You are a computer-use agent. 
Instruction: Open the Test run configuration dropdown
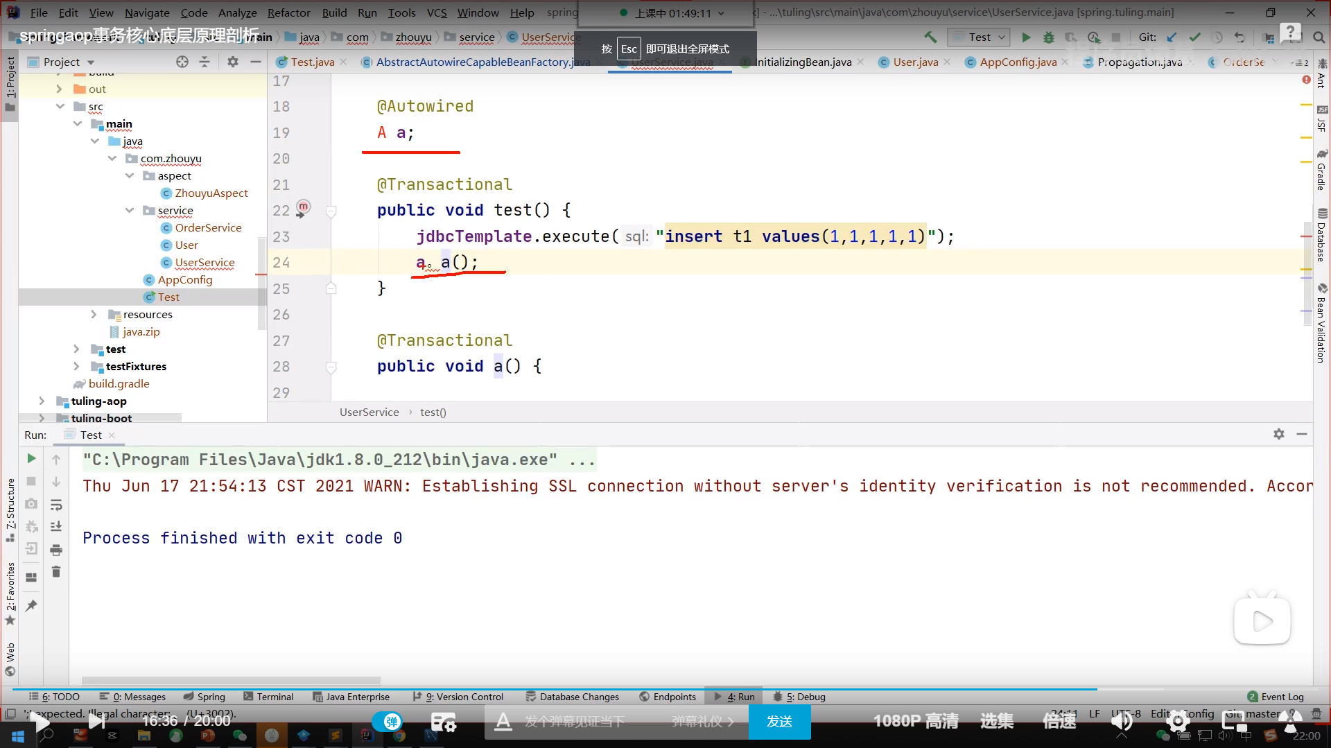coord(979,37)
